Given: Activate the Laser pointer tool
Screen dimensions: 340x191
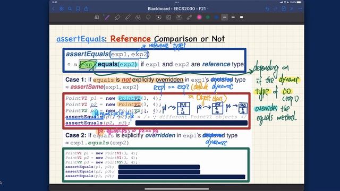Looking at the screenshot, I should pos(189,18).
